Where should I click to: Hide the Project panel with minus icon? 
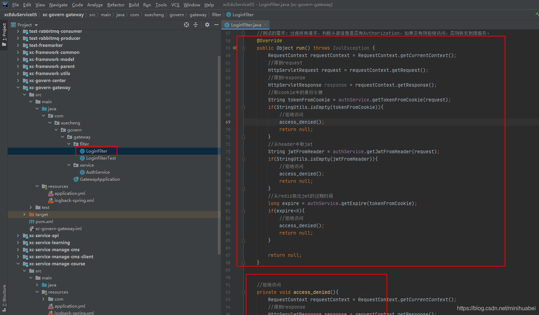point(216,25)
